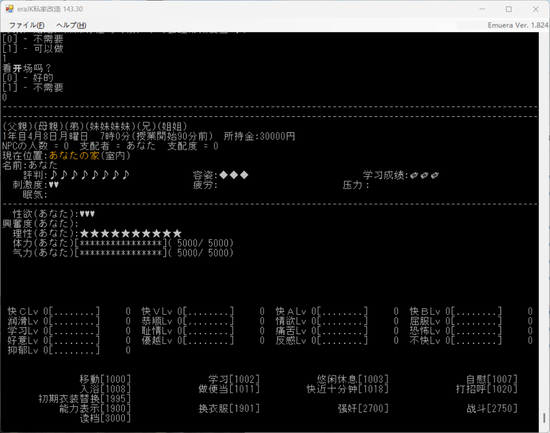The image size is (550, 433).
Task: Click the 所持金:30000円 money text
Action: pyautogui.click(x=259, y=136)
